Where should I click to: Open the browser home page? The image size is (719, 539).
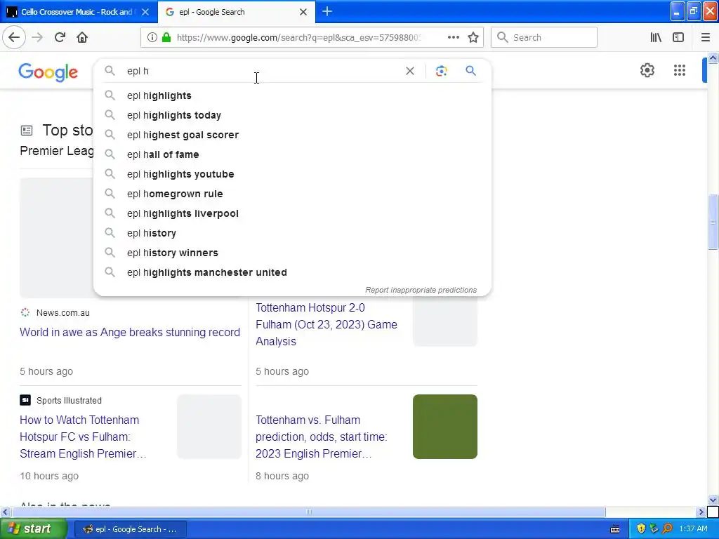(x=82, y=37)
